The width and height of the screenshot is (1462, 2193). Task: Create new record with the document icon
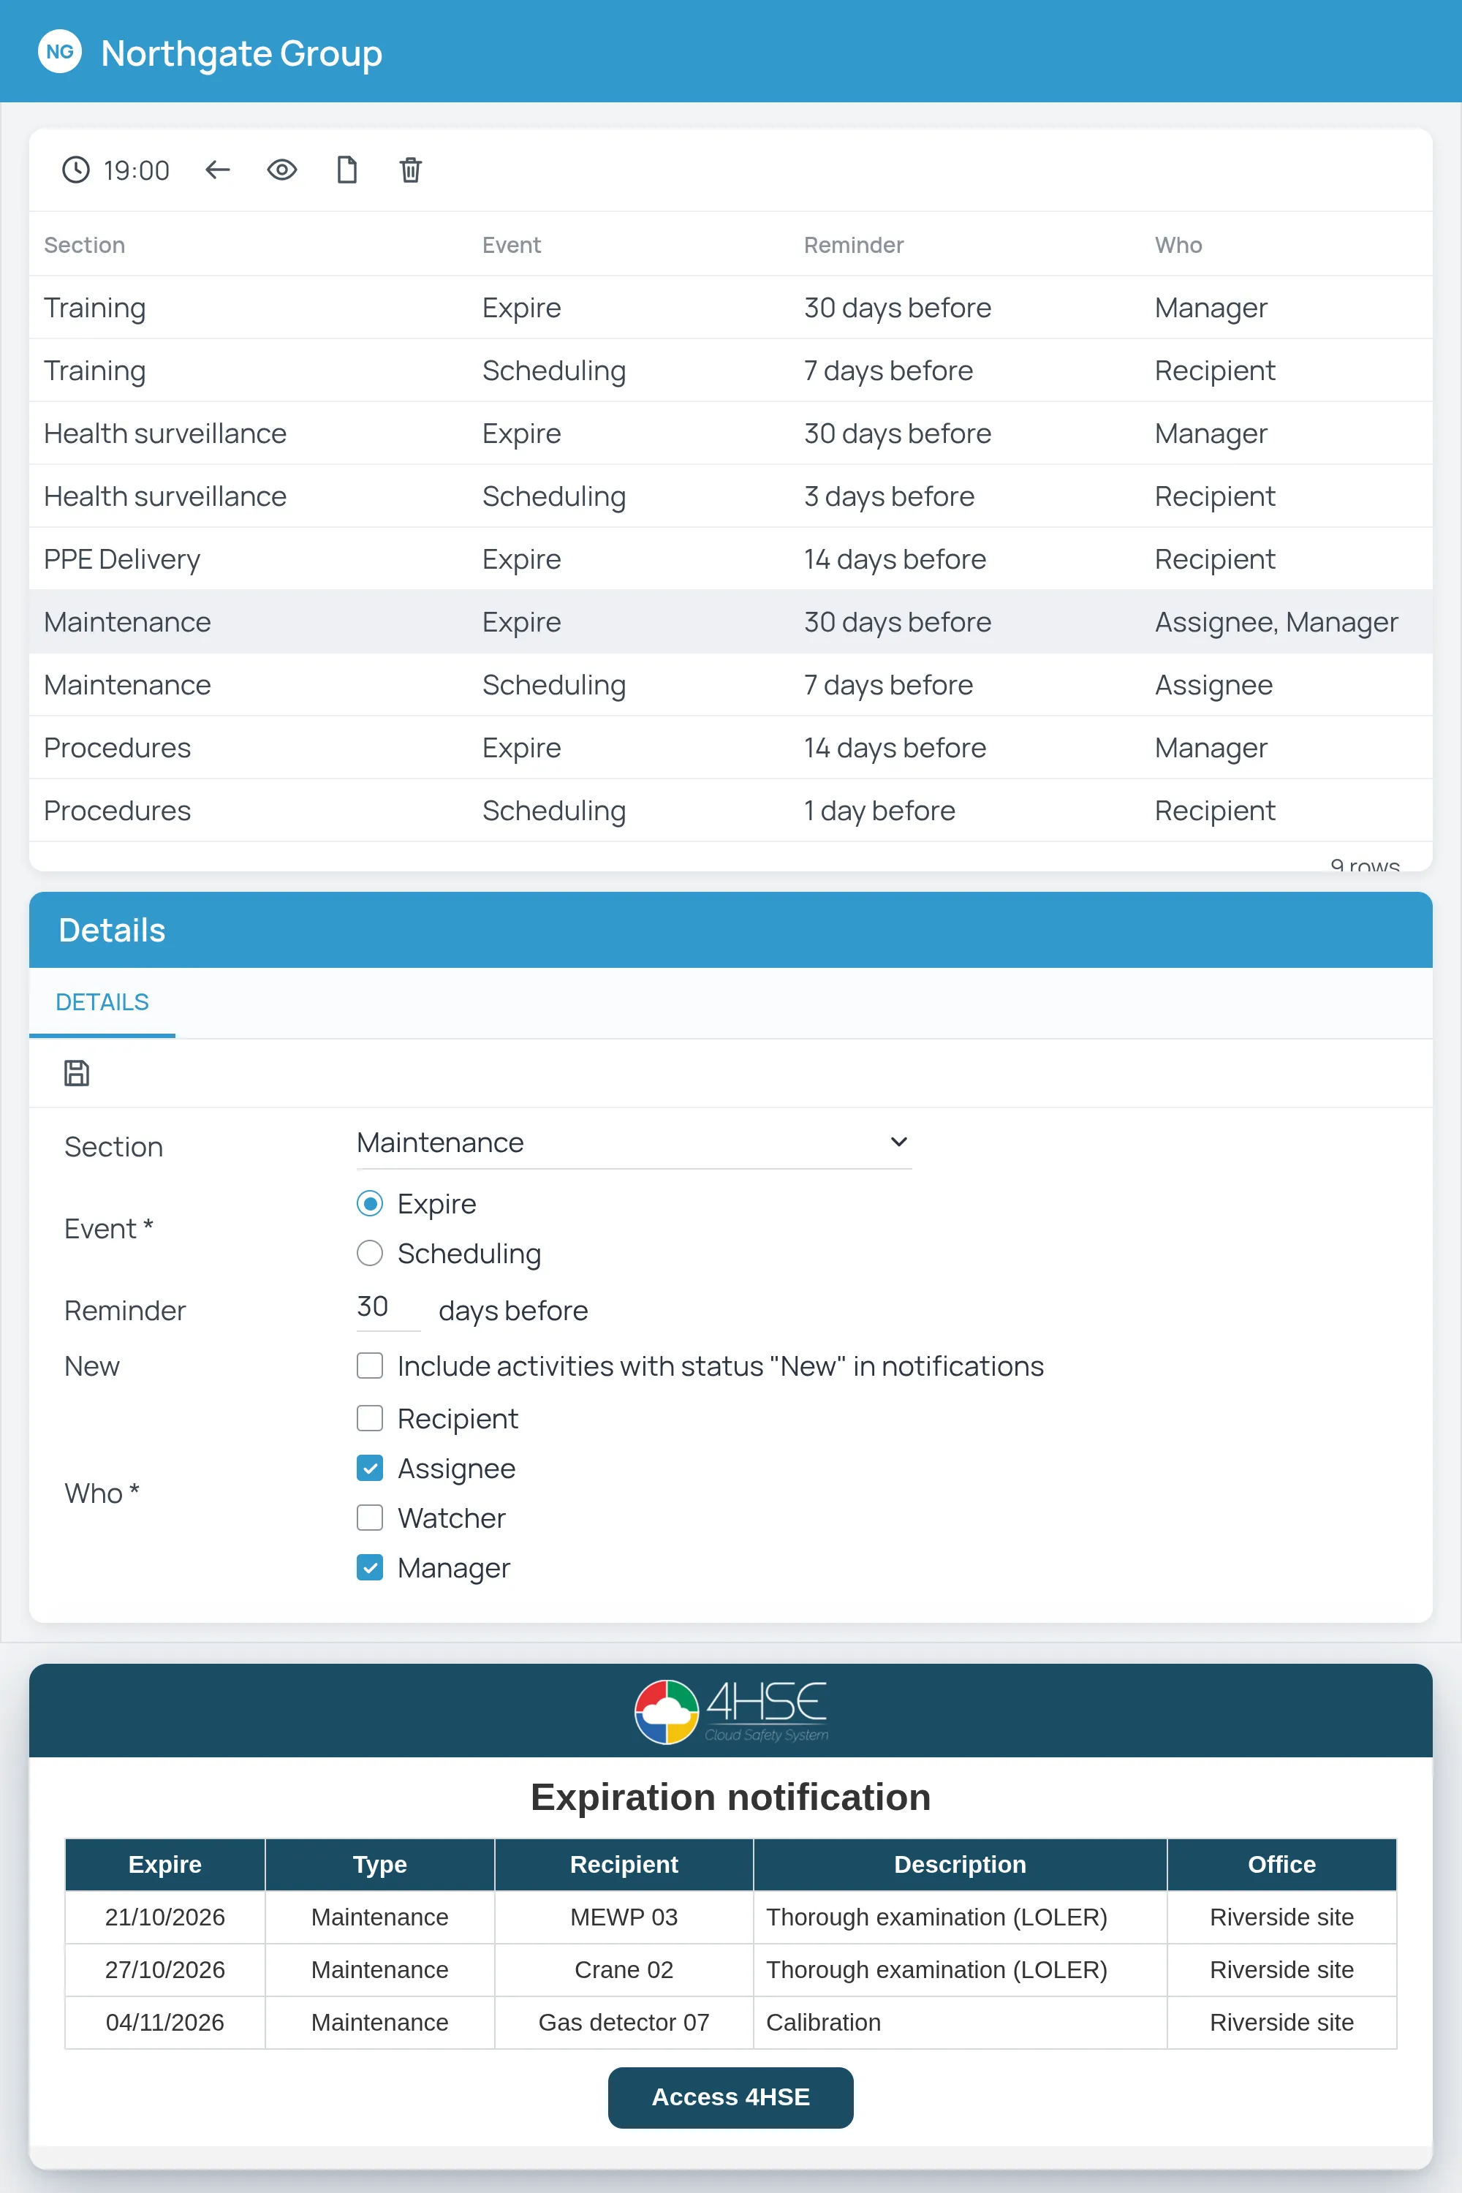point(346,170)
